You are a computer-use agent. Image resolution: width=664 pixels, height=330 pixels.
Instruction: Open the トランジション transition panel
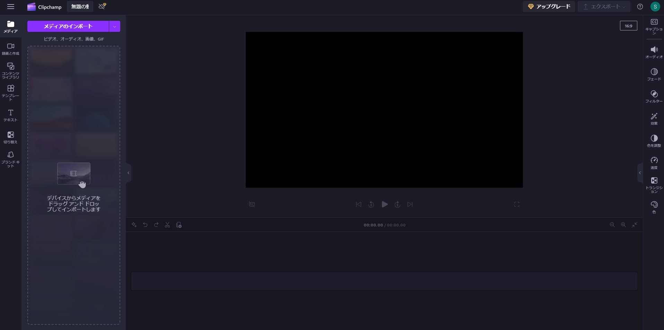[x=654, y=185]
